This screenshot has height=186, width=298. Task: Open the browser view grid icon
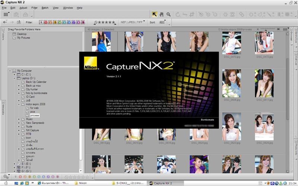[6, 15]
